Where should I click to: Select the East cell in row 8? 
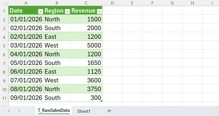[57, 71]
